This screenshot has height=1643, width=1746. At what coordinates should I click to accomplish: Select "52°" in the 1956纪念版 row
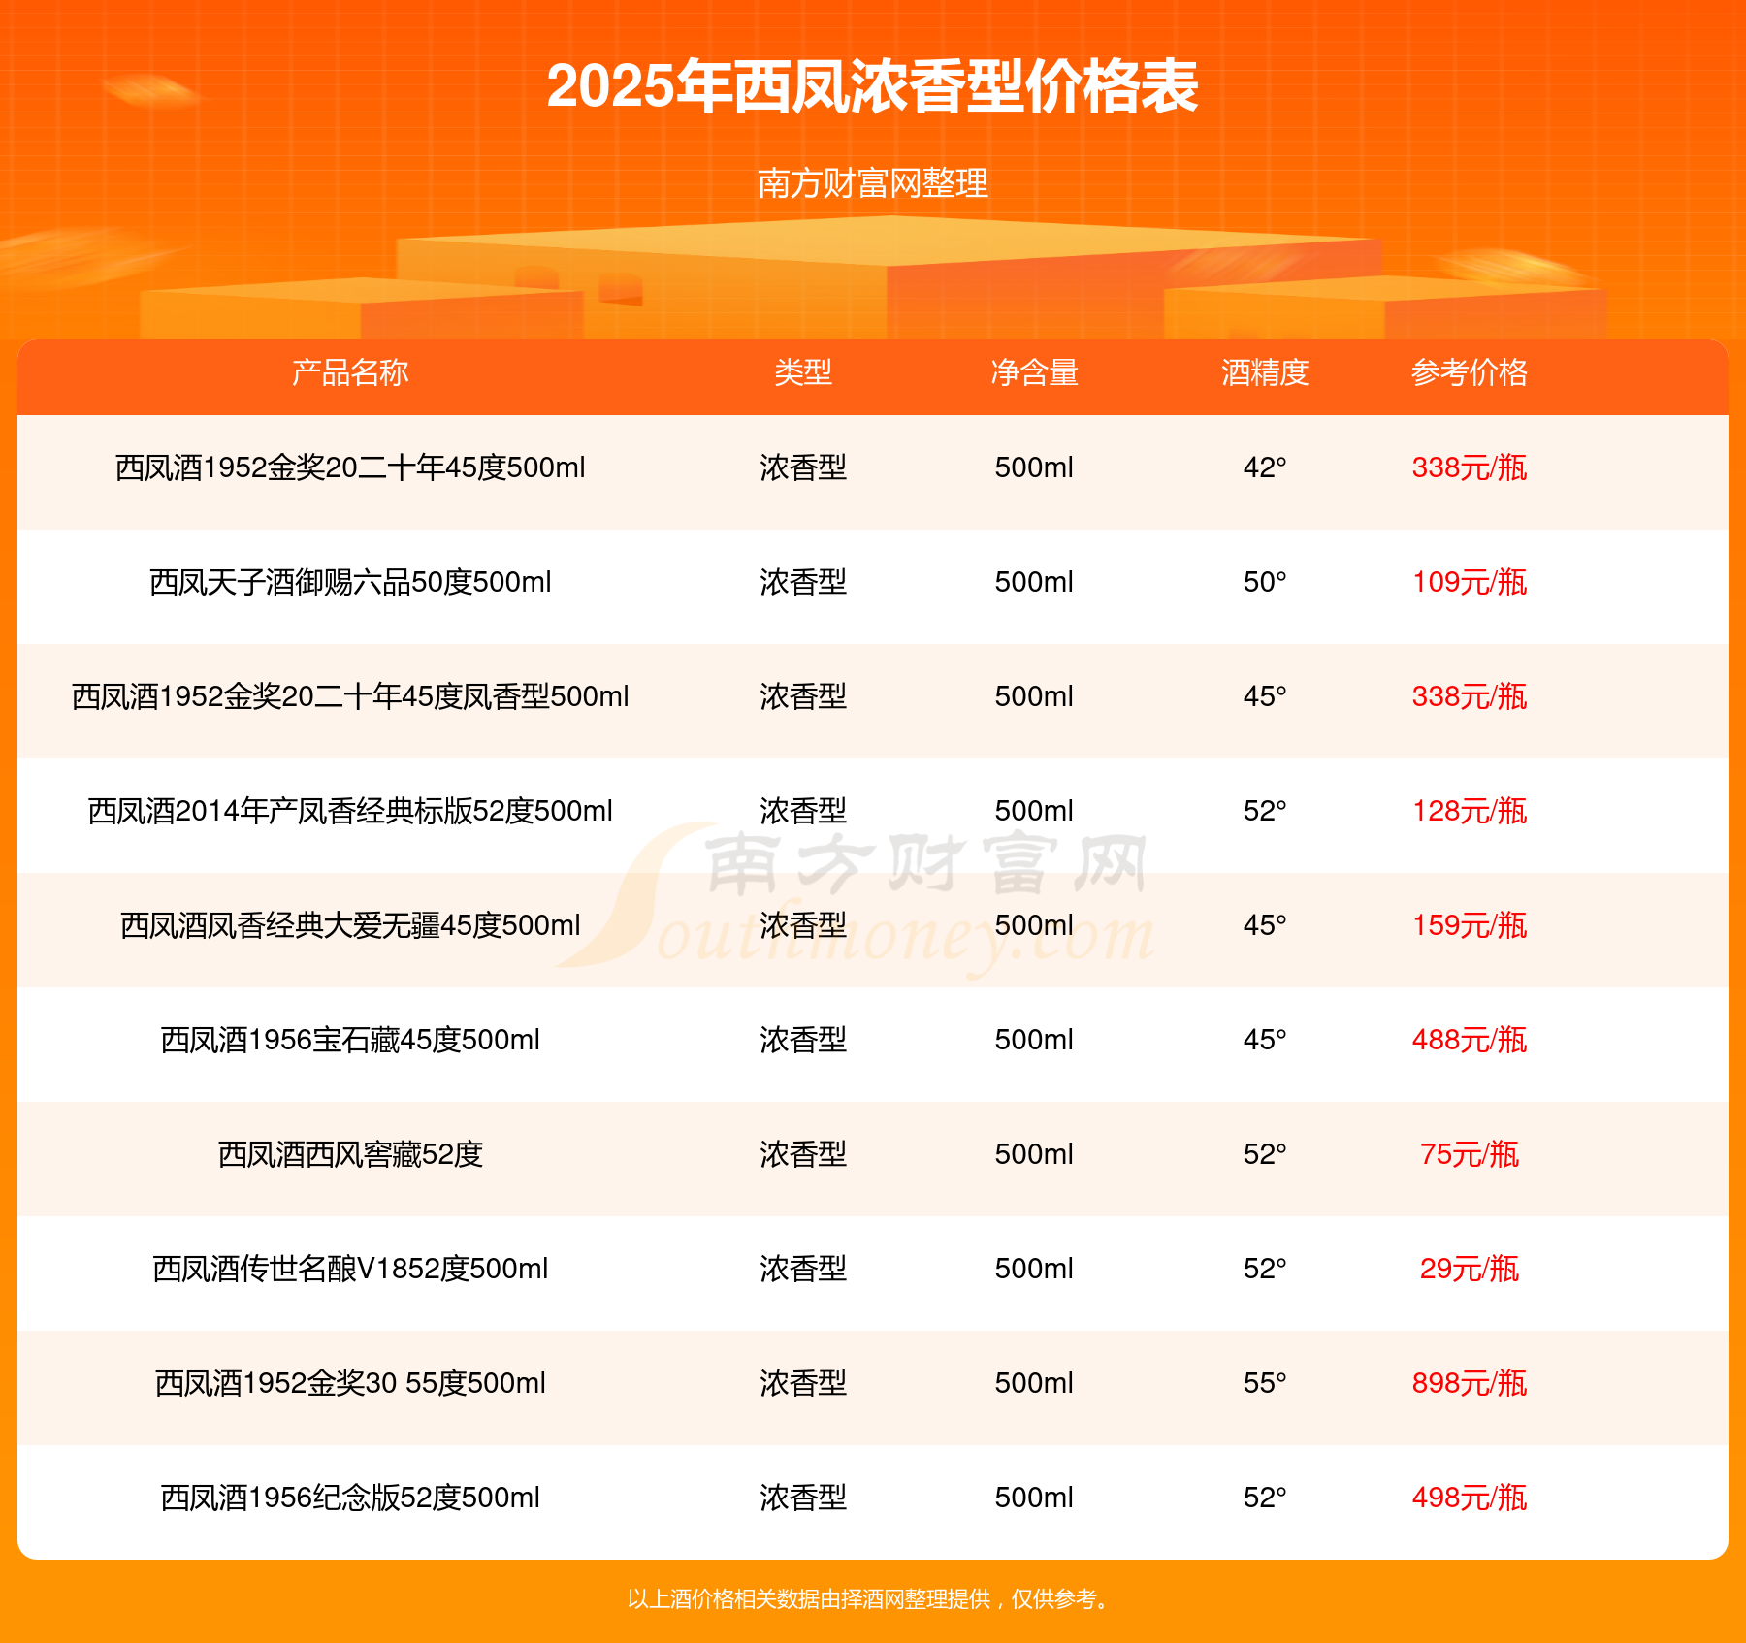tap(1265, 1498)
